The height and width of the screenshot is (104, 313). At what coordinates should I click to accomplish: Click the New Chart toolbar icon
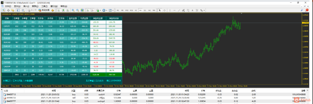click(x=3, y=10)
